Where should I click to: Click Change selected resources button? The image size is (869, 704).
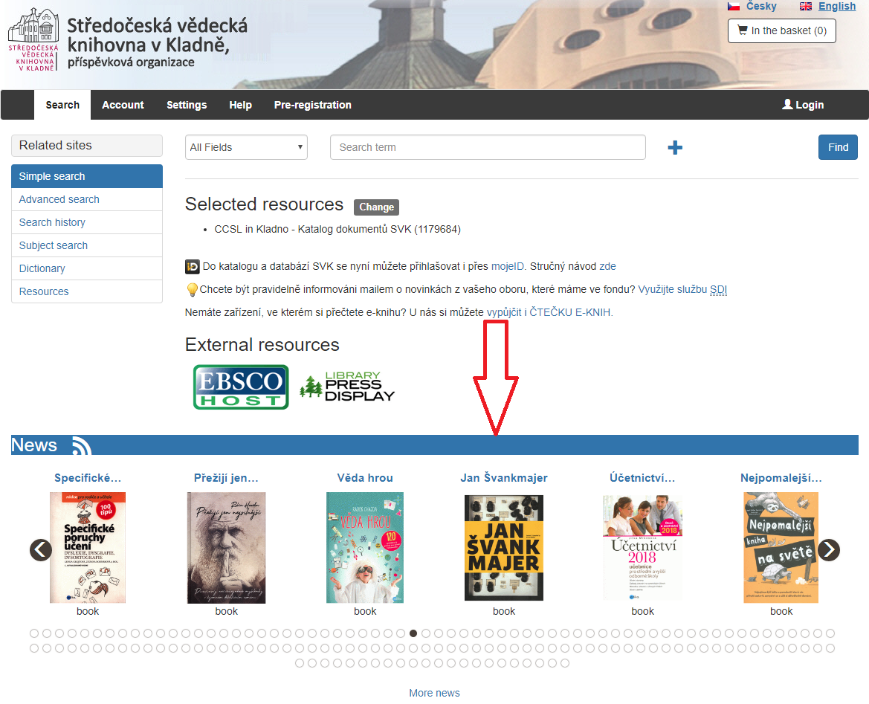[376, 207]
